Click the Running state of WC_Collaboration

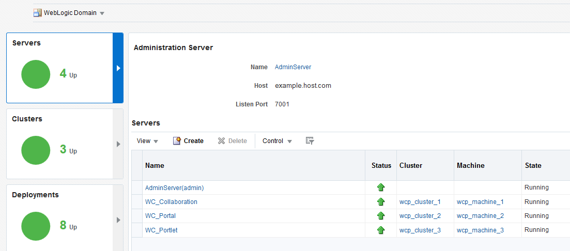[536, 201]
